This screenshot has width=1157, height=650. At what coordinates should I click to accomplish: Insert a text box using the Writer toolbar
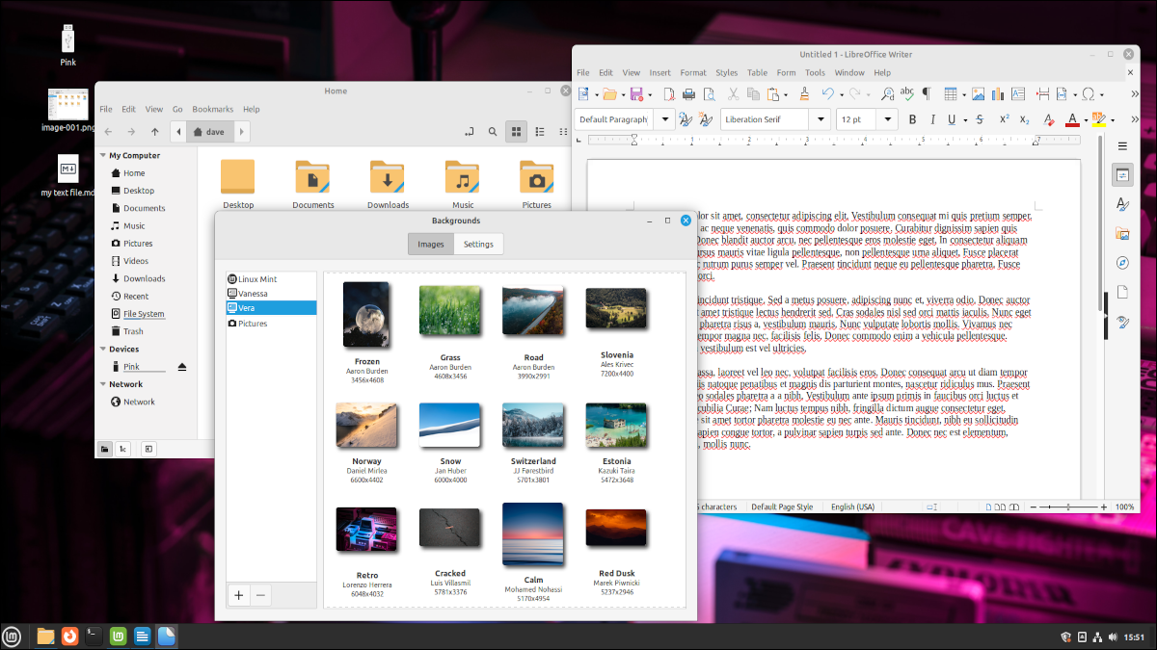[1018, 93]
